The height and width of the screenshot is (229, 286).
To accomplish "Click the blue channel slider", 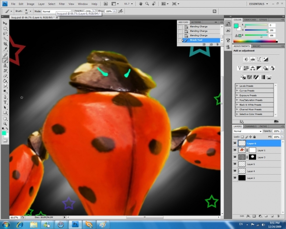I will 256,35.
